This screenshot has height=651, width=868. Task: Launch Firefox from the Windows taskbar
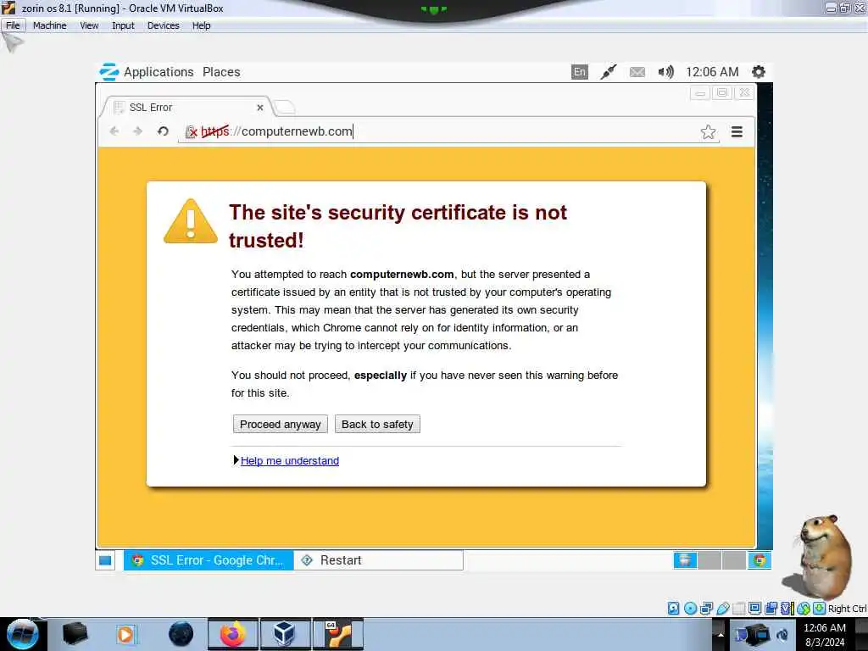click(232, 634)
